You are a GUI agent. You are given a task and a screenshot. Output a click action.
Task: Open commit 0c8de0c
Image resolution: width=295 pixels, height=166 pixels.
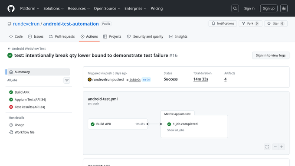(135, 80)
